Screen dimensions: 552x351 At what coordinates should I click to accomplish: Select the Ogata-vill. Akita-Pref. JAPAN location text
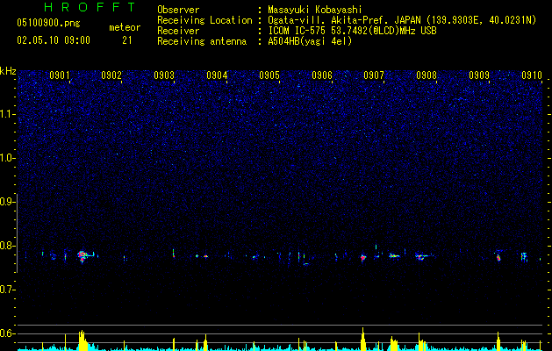click(402, 20)
